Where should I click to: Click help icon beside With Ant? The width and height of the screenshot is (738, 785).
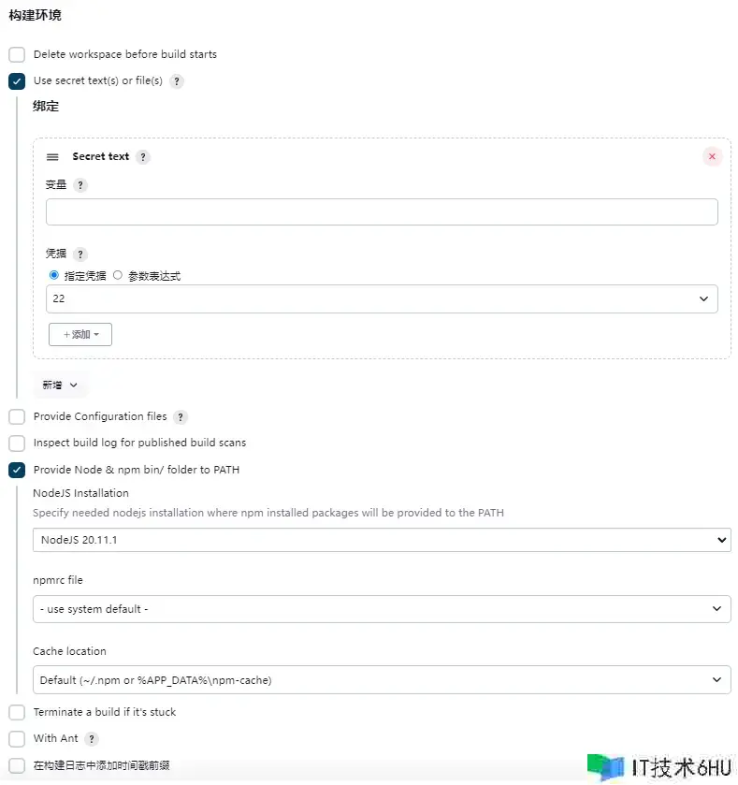click(x=92, y=739)
